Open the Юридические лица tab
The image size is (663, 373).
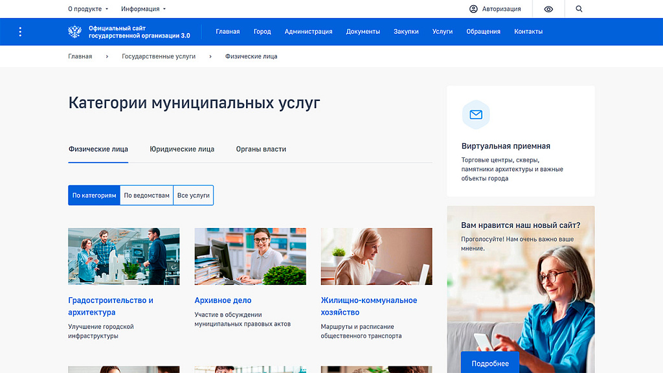(182, 149)
